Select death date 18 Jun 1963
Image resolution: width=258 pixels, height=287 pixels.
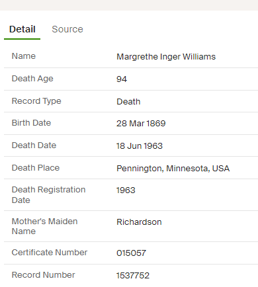point(140,146)
